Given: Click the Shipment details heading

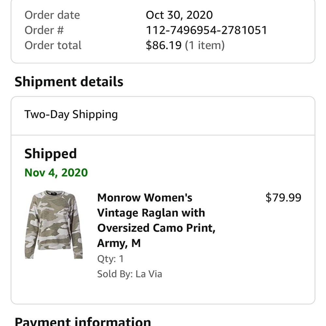Looking at the screenshot, I should 69,82.
